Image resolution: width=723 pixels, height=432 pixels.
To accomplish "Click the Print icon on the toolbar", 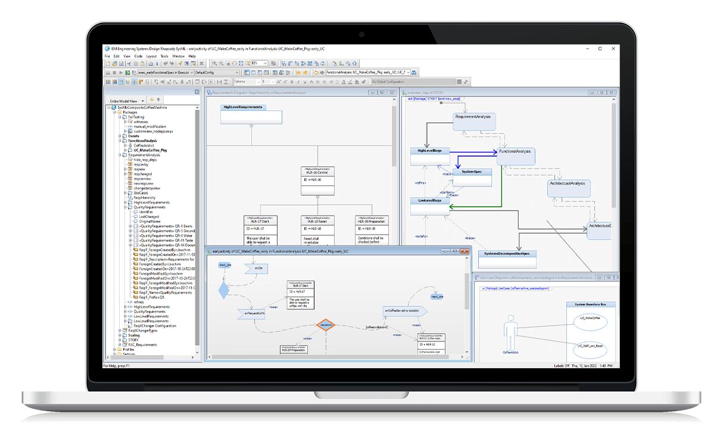I will 149,63.
